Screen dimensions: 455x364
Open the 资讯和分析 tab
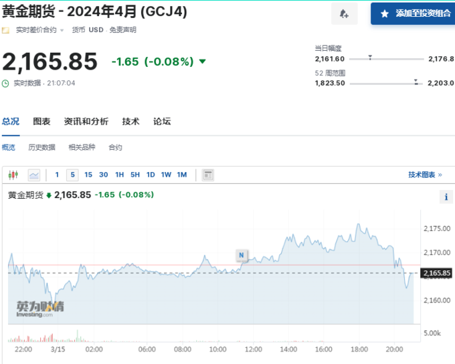pyautogui.click(x=86, y=121)
